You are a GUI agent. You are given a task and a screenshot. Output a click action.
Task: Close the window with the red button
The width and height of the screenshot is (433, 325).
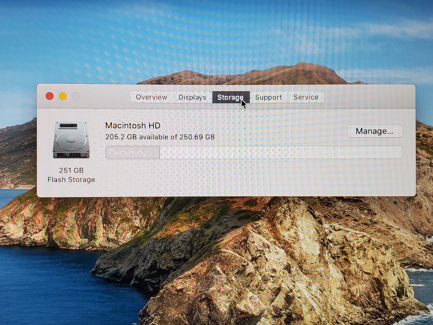49,96
